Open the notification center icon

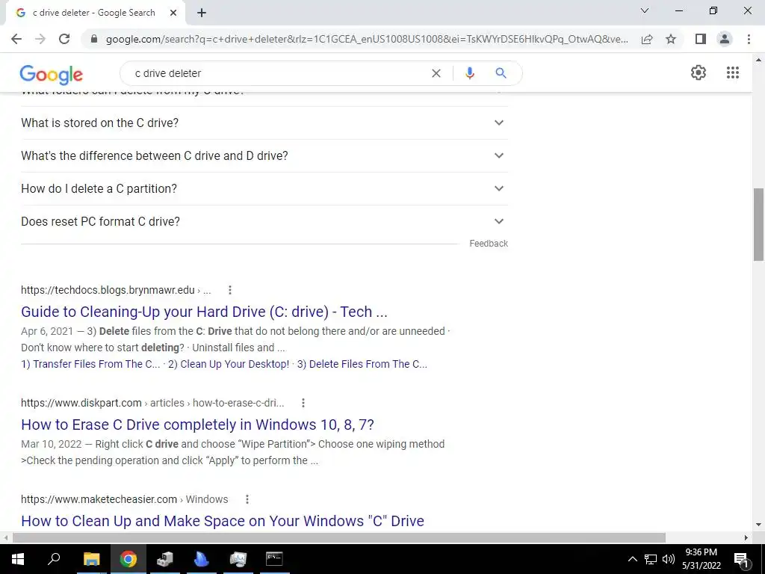741,559
